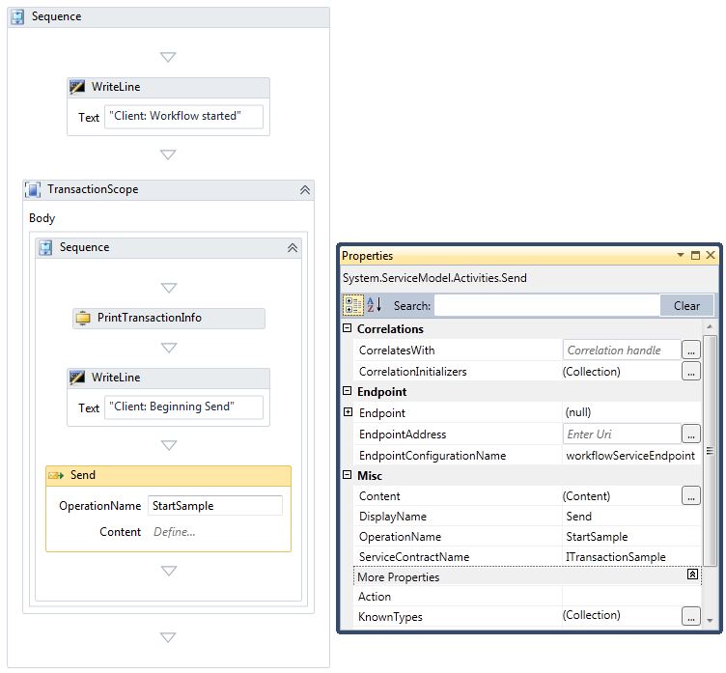726x673 pixels.
Task: Click the Endpoint (null) value
Action: (578, 412)
